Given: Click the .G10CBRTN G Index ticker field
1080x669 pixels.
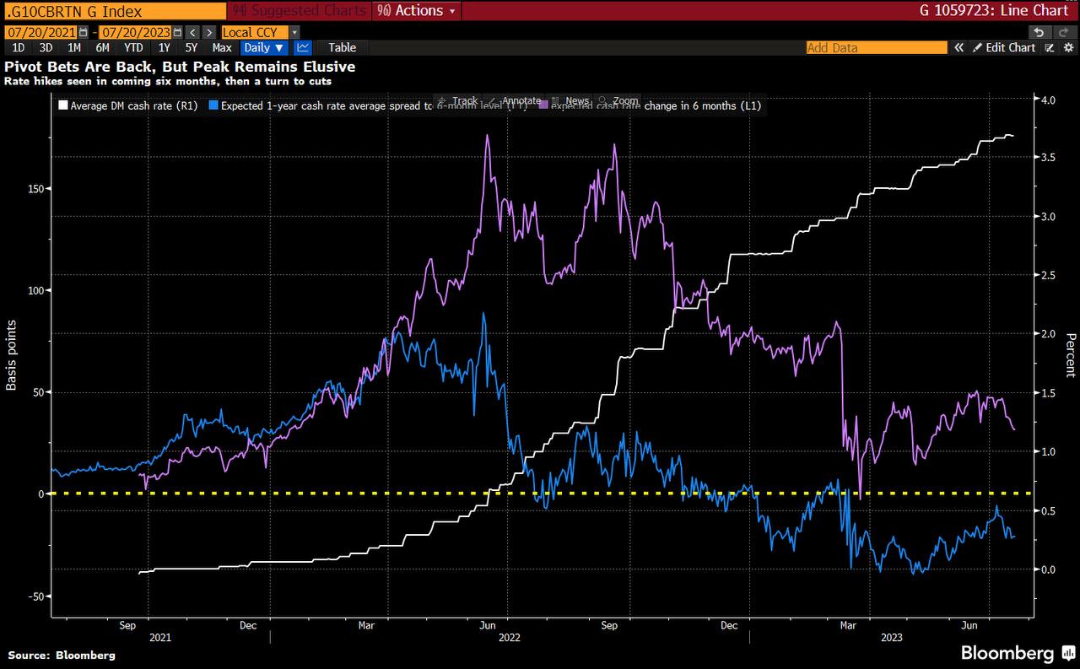Looking at the screenshot, I should 115,11.
